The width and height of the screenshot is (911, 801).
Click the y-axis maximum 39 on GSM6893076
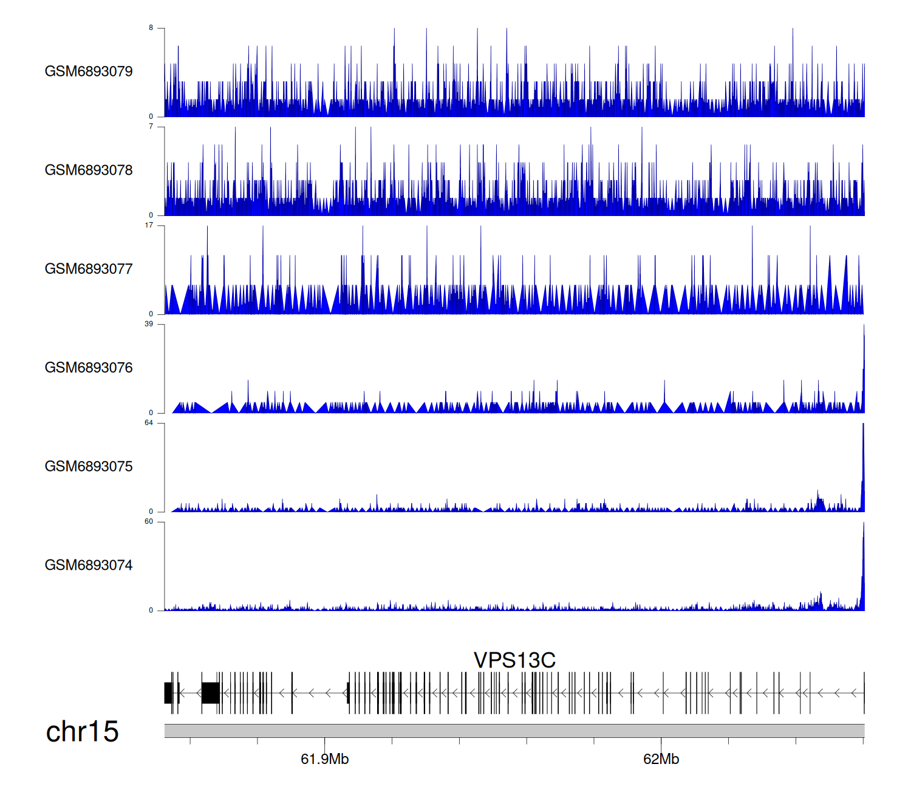149,324
